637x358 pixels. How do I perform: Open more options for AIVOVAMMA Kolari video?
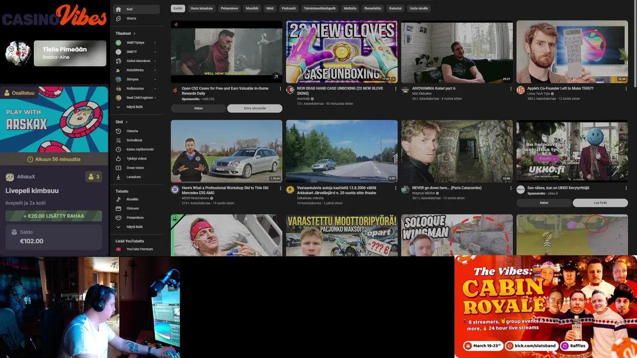tap(511, 89)
